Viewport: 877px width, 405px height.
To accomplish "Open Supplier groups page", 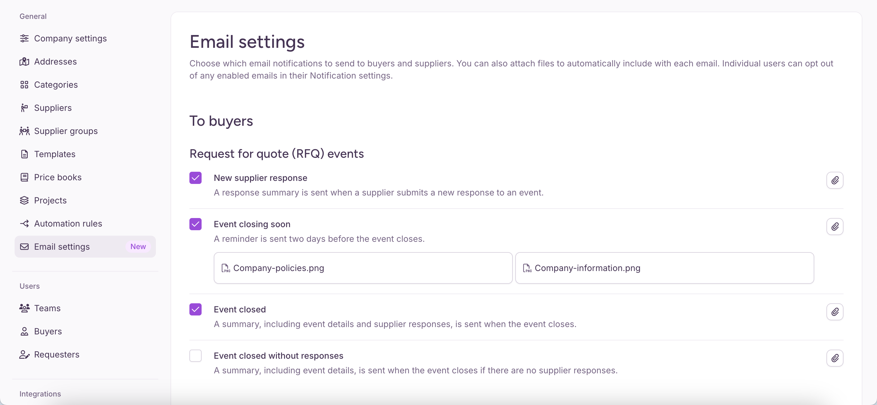I will [x=85, y=131].
